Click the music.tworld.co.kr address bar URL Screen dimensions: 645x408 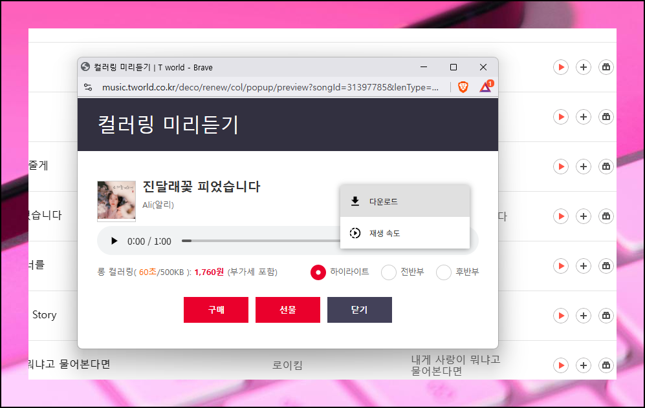pos(270,87)
